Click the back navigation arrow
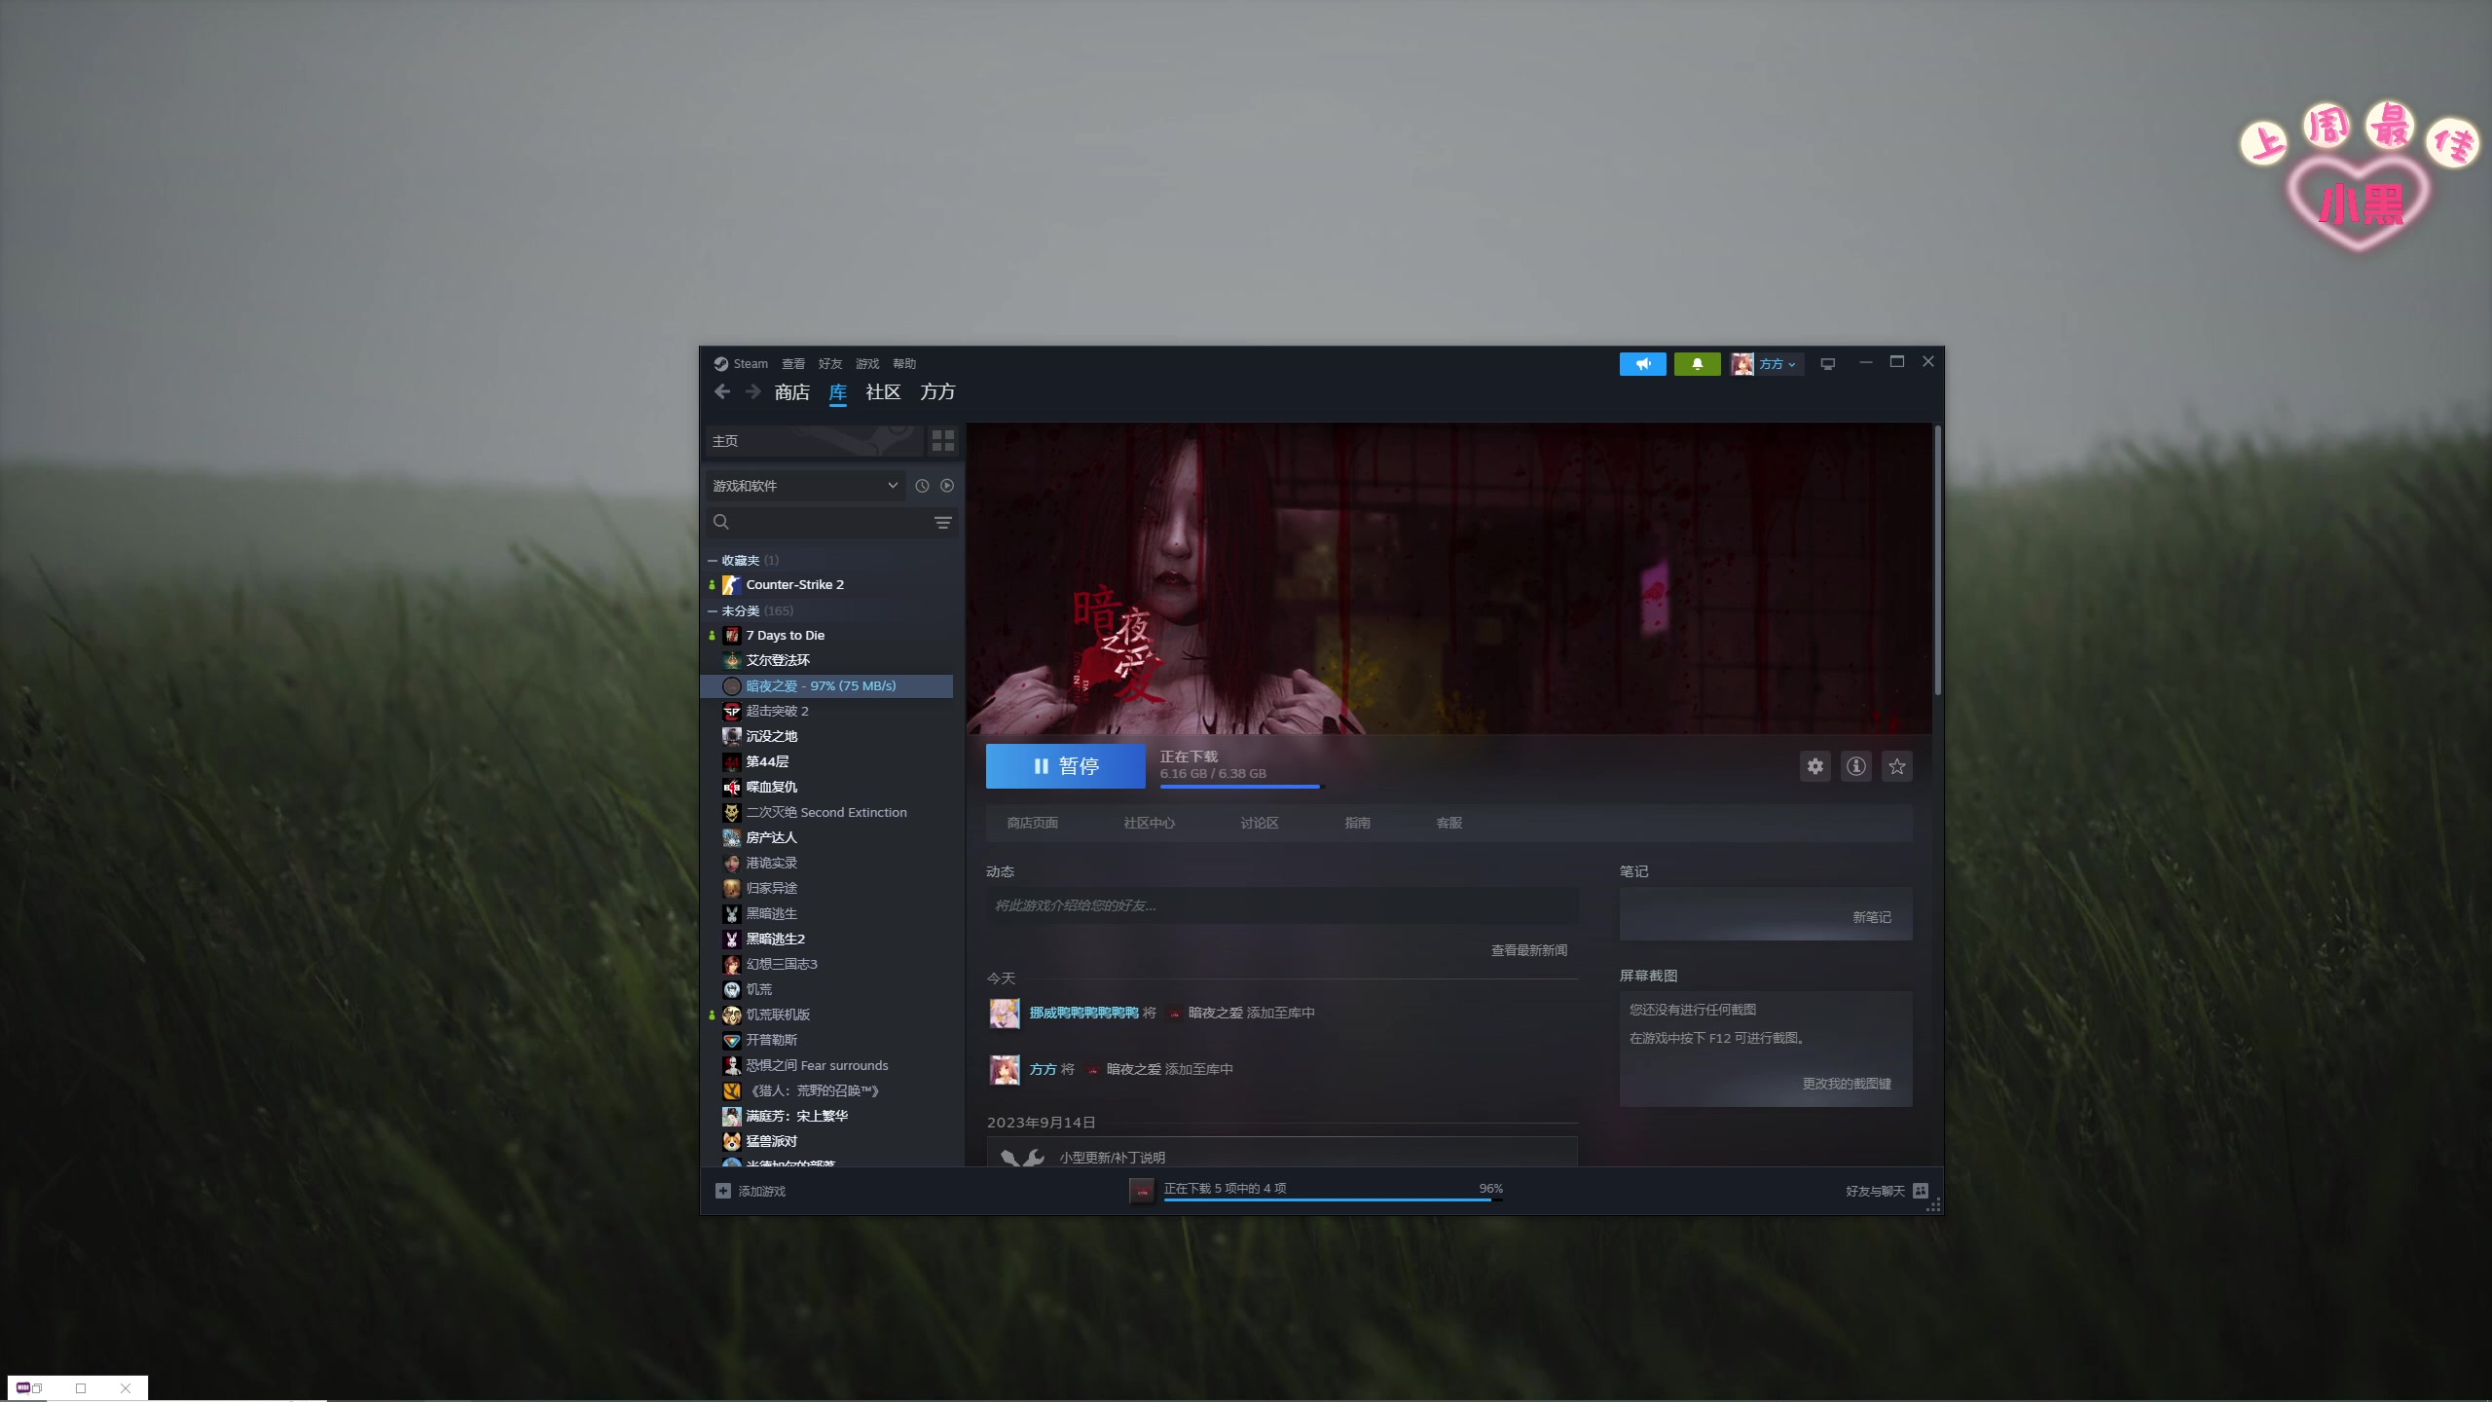Viewport: 2492px width, 1402px height. pos(722,391)
